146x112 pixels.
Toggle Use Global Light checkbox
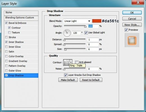[86, 33]
